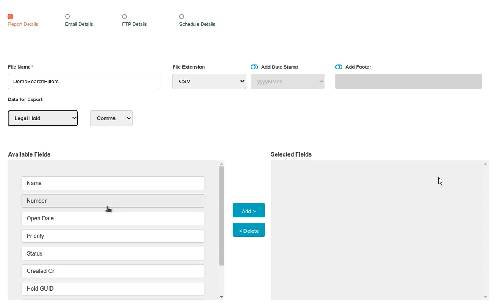Open the Legal Hold data dropdown
Image resolution: width=497 pixels, height=305 pixels.
tap(43, 118)
